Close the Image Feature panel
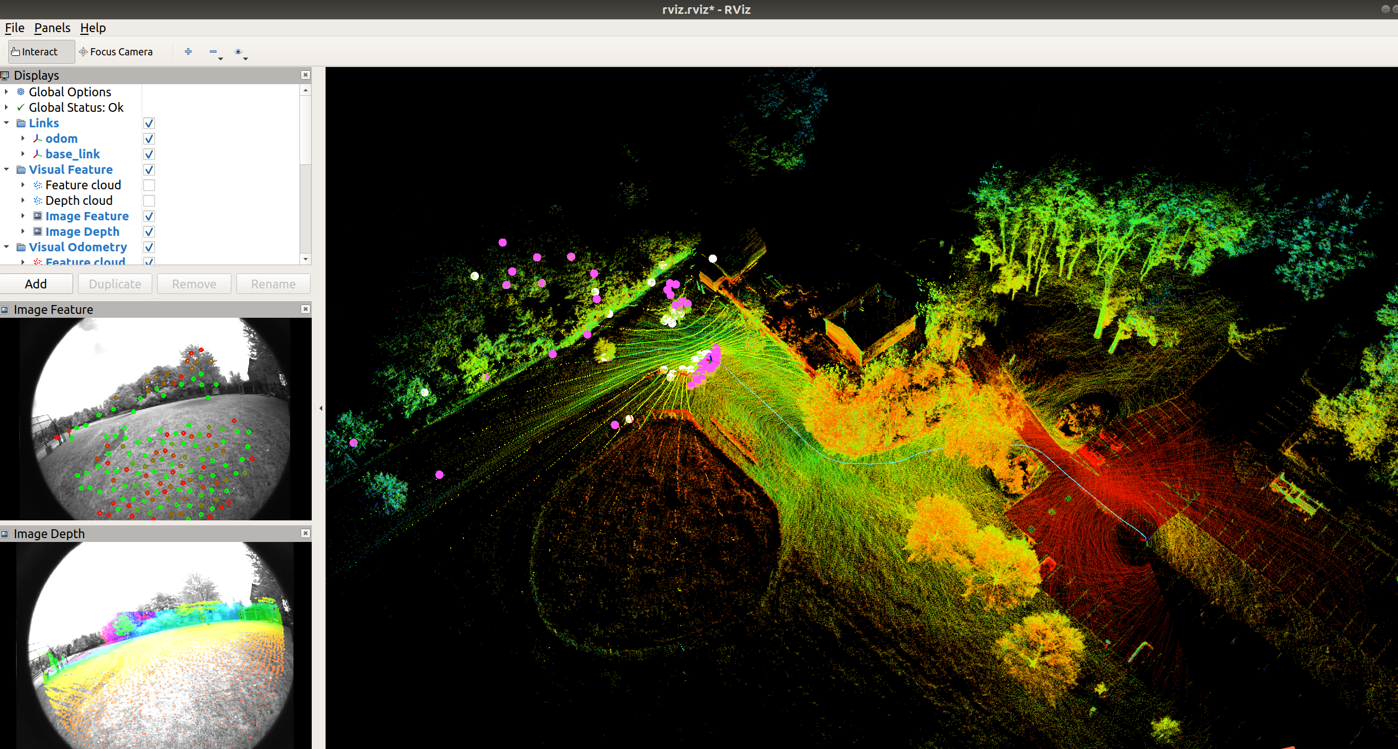This screenshot has height=749, width=1398. click(305, 309)
